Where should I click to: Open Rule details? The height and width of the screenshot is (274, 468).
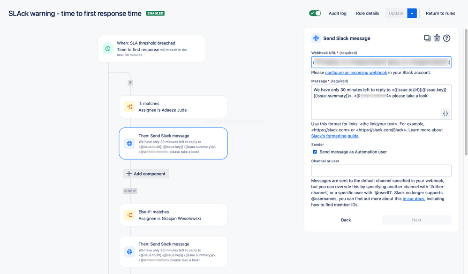368,13
